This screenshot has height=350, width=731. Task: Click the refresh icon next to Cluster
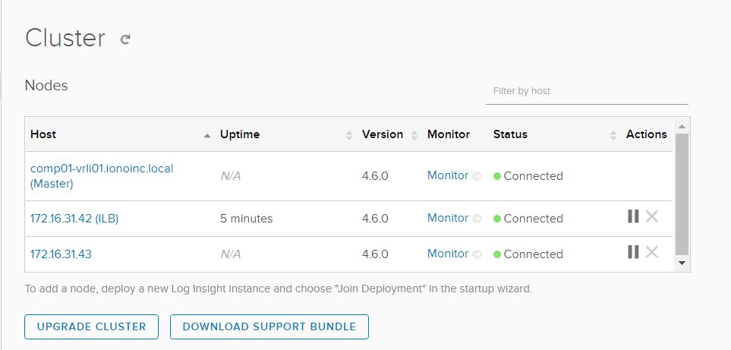coord(125,39)
